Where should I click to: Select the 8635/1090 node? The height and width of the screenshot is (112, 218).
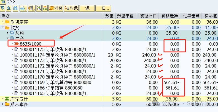click(31, 44)
